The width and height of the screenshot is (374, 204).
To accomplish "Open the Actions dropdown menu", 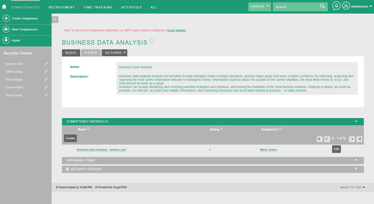I will tap(115, 53).
